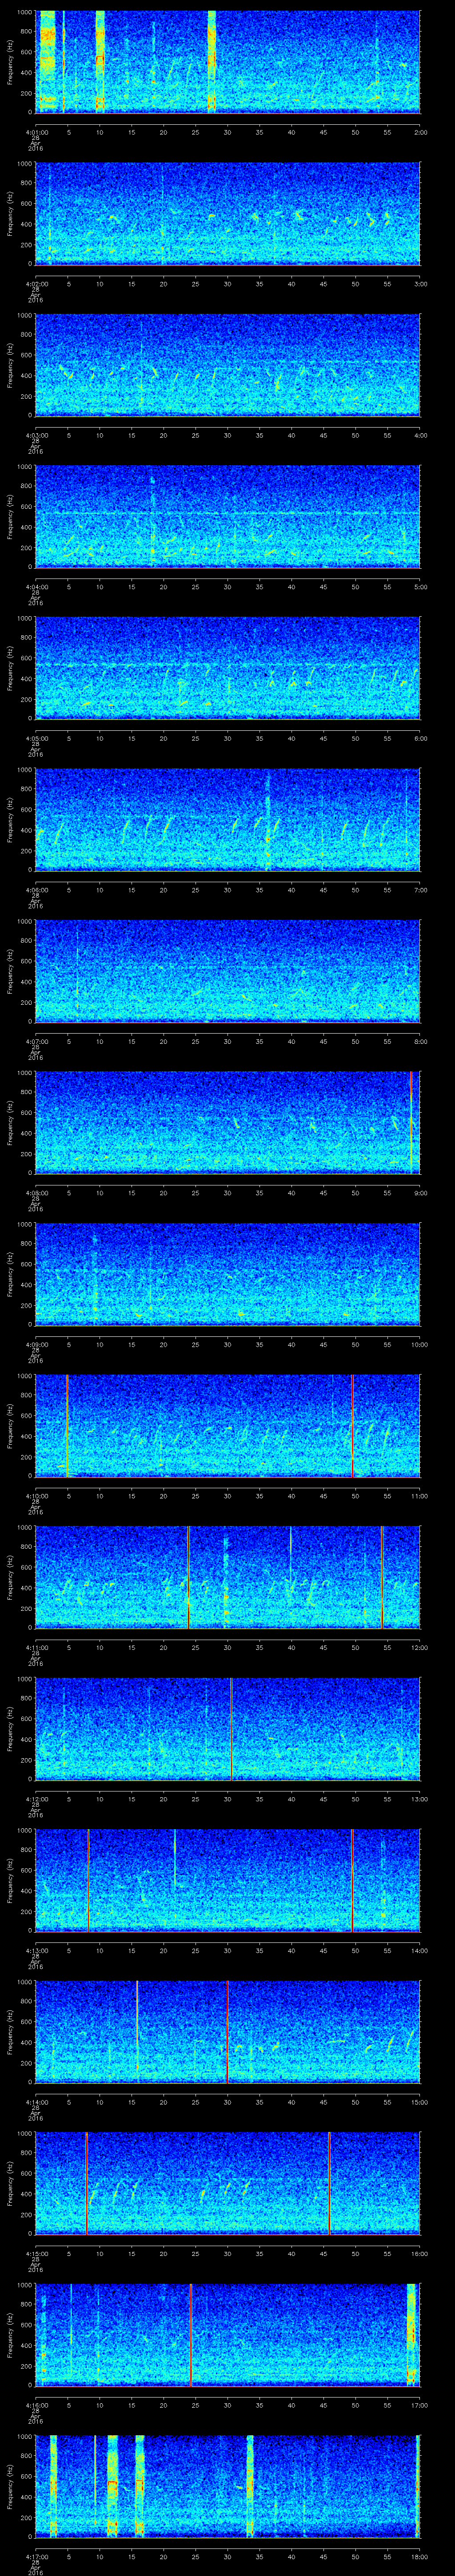Click the "4:07:00" start time label
Viewport: 455px width, 2576px height.
click(x=36, y=1041)
